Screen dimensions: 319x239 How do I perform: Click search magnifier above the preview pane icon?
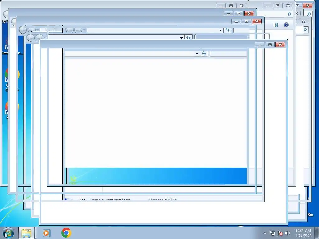(289, 14)
